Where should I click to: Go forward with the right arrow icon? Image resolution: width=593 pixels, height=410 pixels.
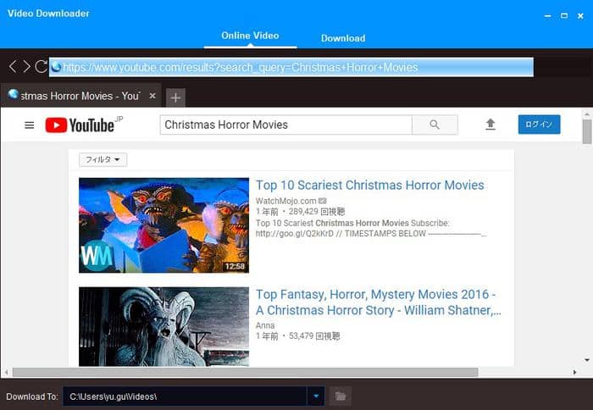tap(26, 67)
